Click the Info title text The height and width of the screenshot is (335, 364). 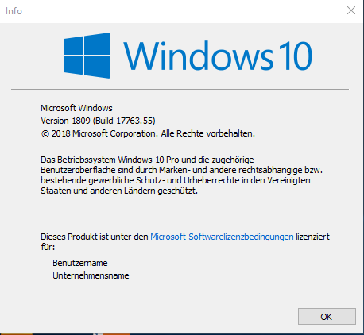[x=14, y=11]
